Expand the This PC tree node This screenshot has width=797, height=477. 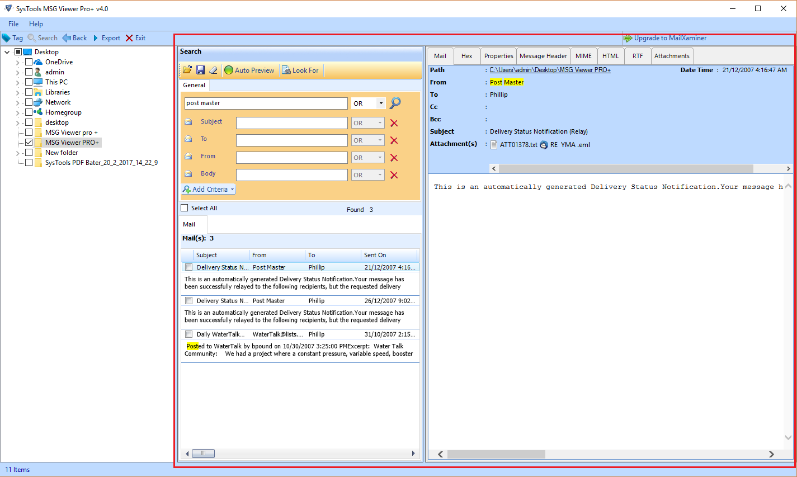tap(18, 82)
